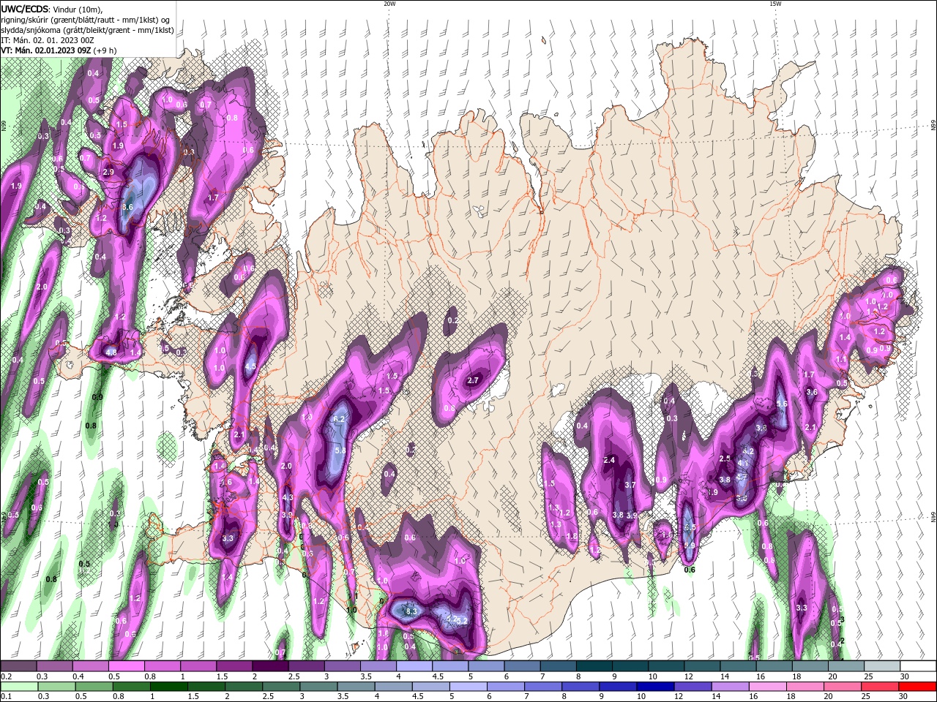Click the palest green swatch between 0.1 and 0.3
Viewport: 937px width, 702px height.
pyautogui.click(x=19, y=687)
